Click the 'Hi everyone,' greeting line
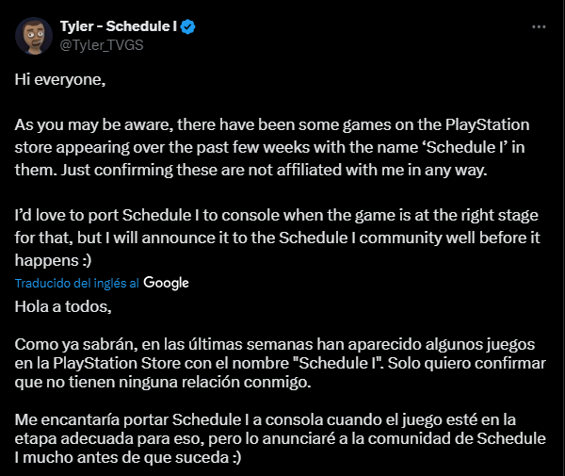 (x=60, y=80)
